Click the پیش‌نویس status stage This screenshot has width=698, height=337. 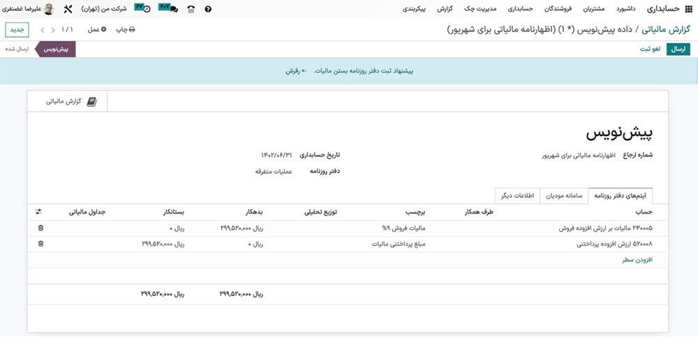pyautogui.click(x=56, y=50)
